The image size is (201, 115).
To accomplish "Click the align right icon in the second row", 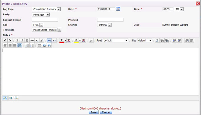I will pos(10,45).
